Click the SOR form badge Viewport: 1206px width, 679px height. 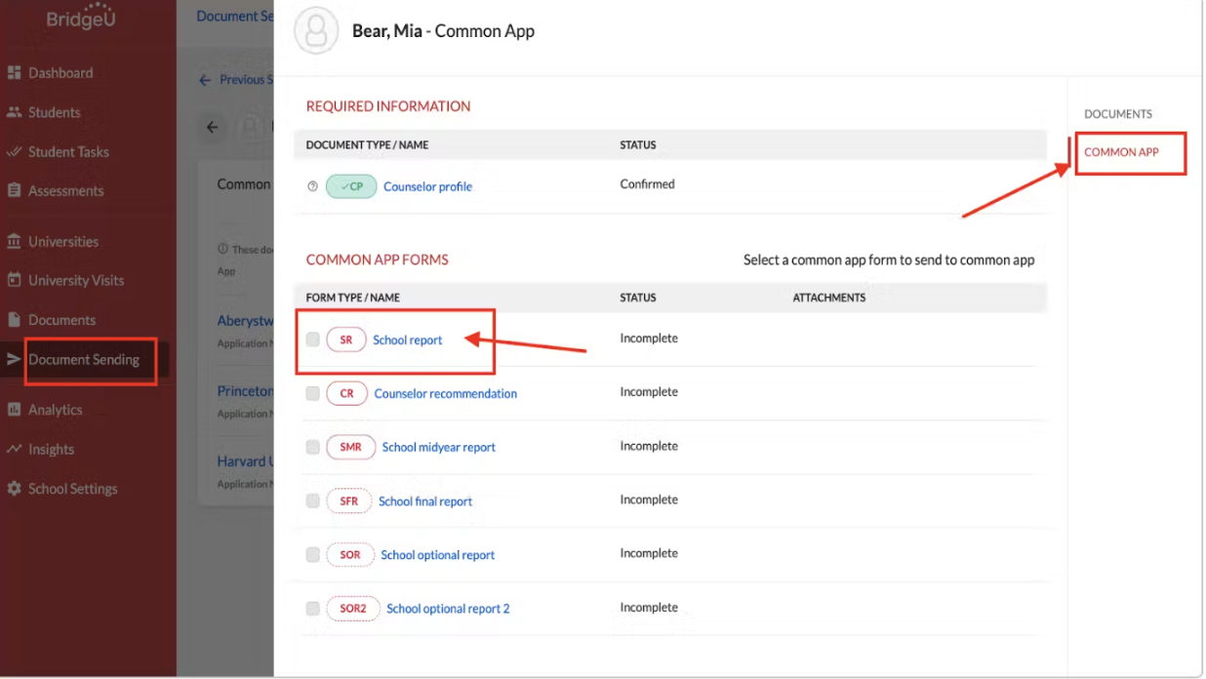(350, 555)
